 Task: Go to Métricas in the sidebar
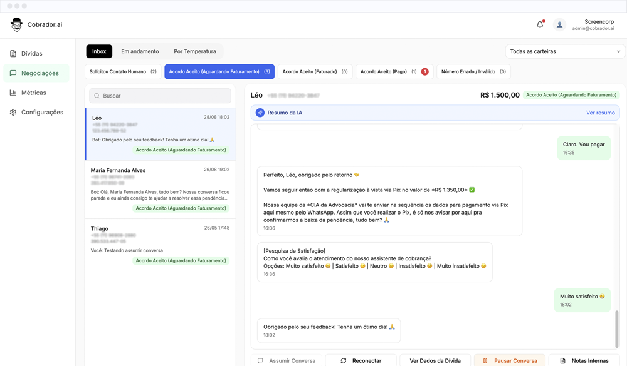point(36,93)
